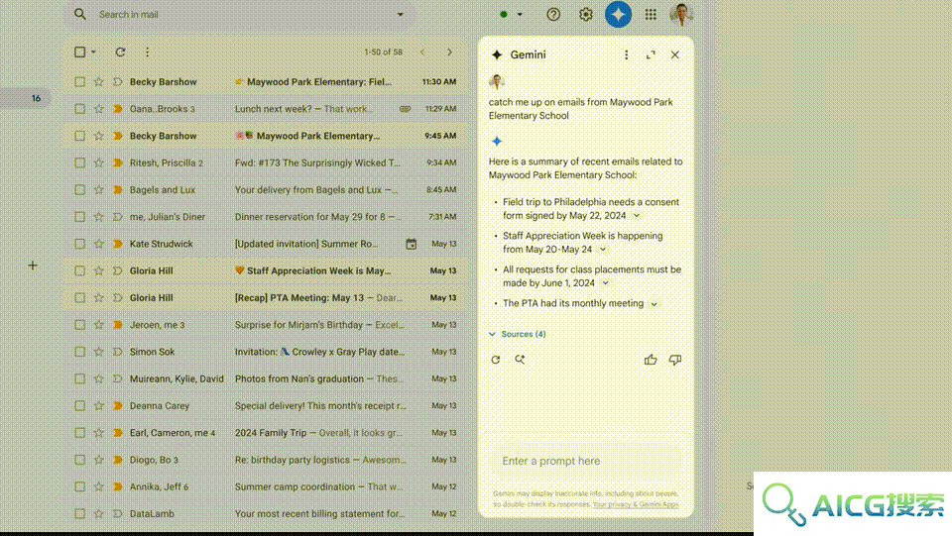This screenshot has width=952, height=536.
Task: Open the select options arrow
Action: point(93,53)
